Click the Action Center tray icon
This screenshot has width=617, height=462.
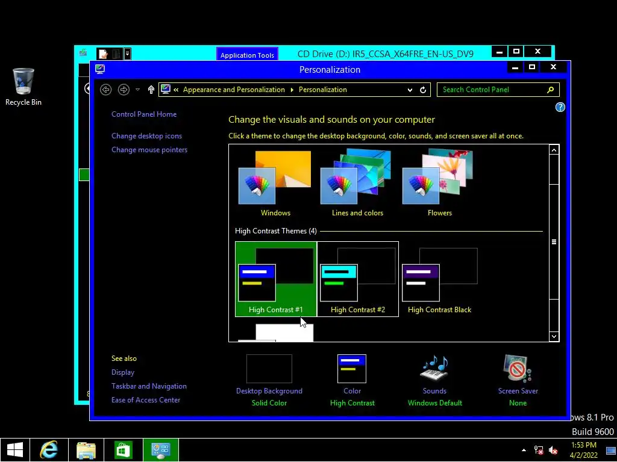(610, 451)
